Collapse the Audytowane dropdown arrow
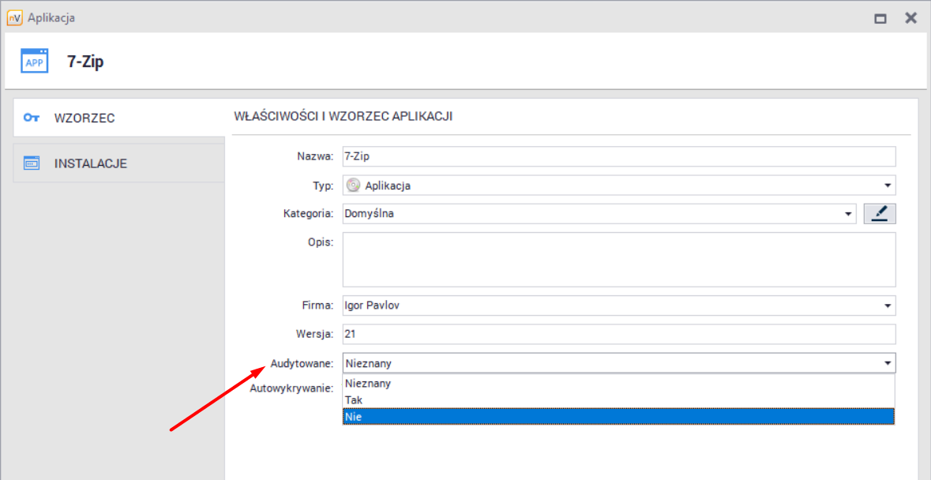 click(x=888, y=363)
